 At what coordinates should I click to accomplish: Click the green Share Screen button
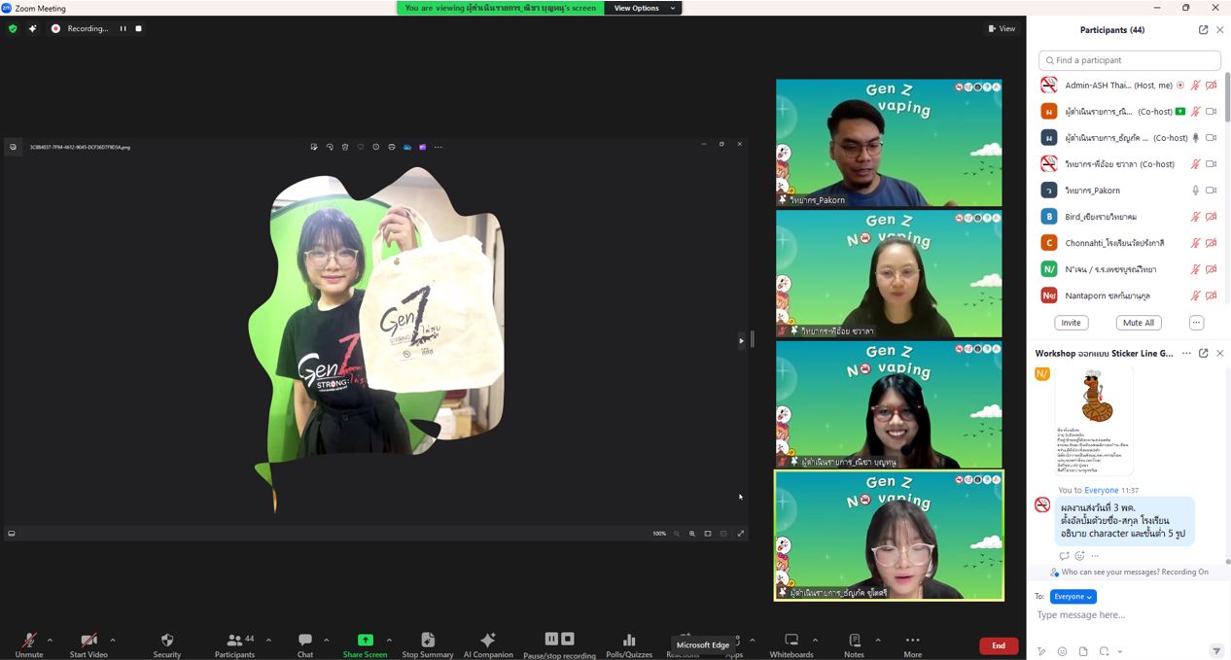(x=365, y=643)
